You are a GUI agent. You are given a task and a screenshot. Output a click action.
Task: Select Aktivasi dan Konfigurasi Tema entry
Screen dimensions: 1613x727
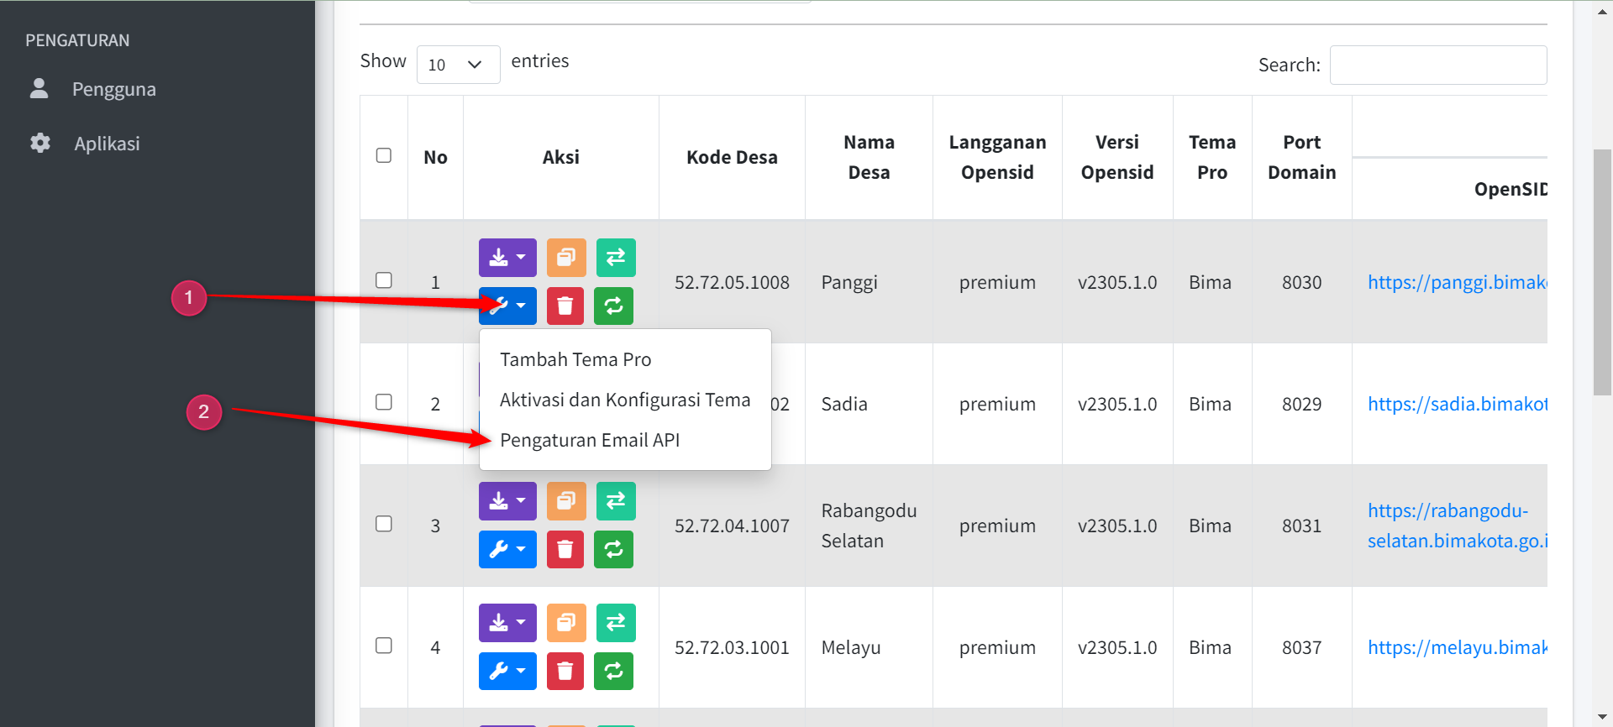(625, 400)
